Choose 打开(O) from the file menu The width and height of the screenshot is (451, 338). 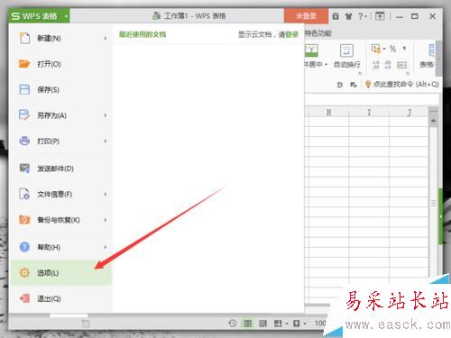(61, 64)
